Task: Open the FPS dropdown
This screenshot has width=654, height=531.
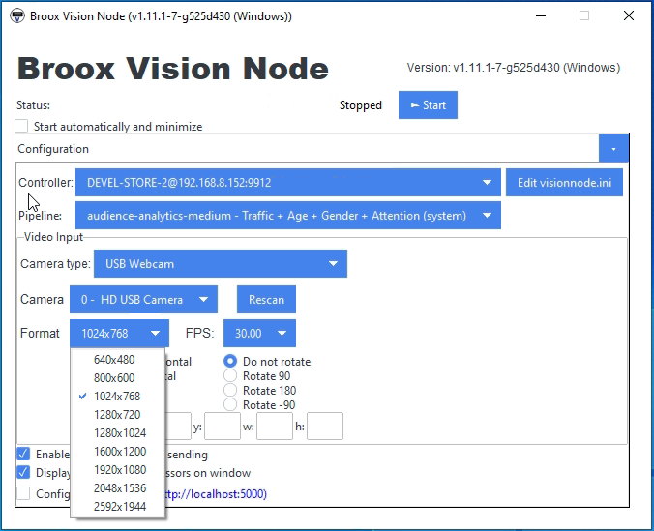Action: (259, 334)
